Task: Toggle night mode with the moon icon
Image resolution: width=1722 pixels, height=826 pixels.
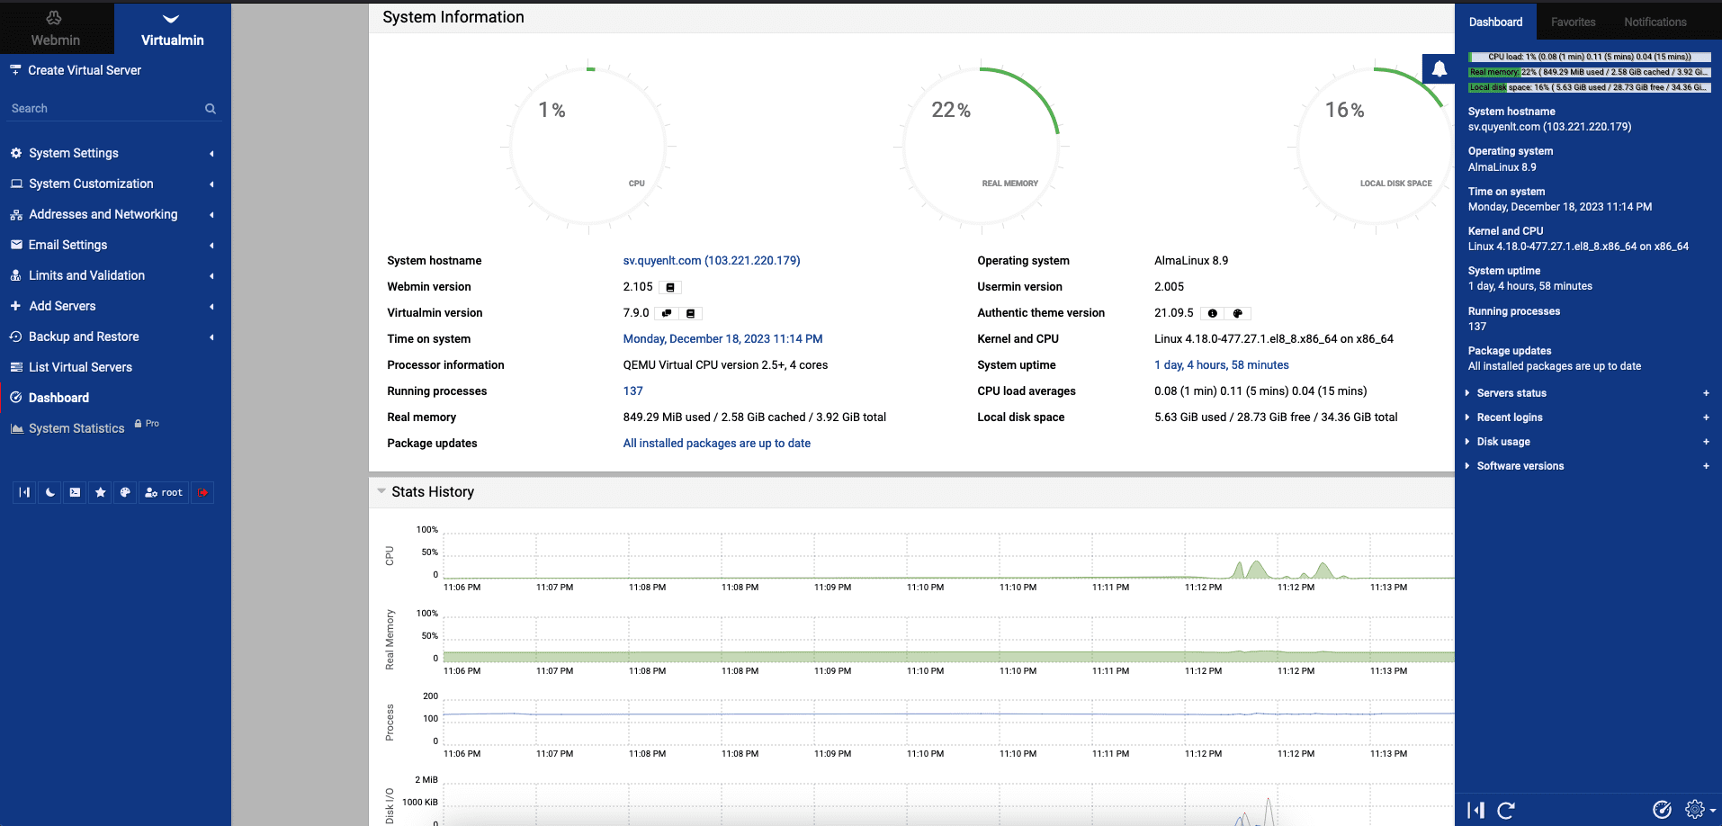Action: click(x=49, y=492)
